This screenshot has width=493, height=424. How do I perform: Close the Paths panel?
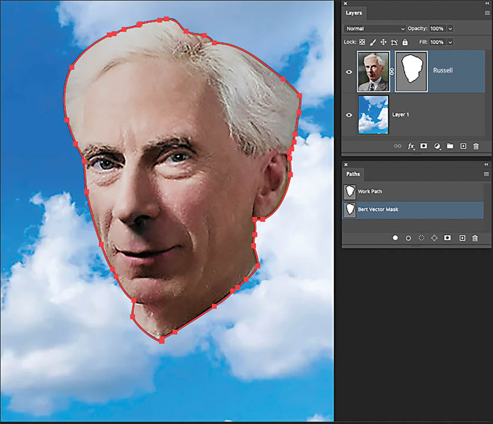(346, 164)
